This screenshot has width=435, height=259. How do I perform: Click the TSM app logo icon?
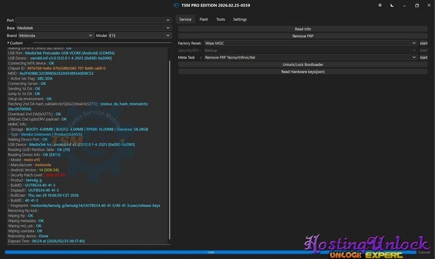pos(175,5)
